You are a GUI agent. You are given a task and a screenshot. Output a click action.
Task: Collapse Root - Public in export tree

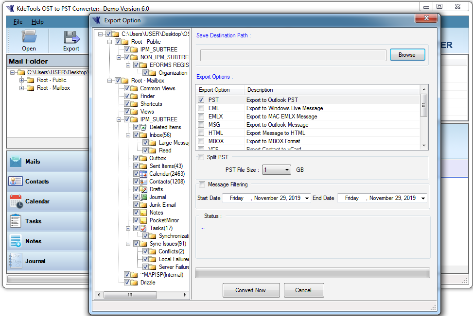pyautogui.click(x=110, y=42)
